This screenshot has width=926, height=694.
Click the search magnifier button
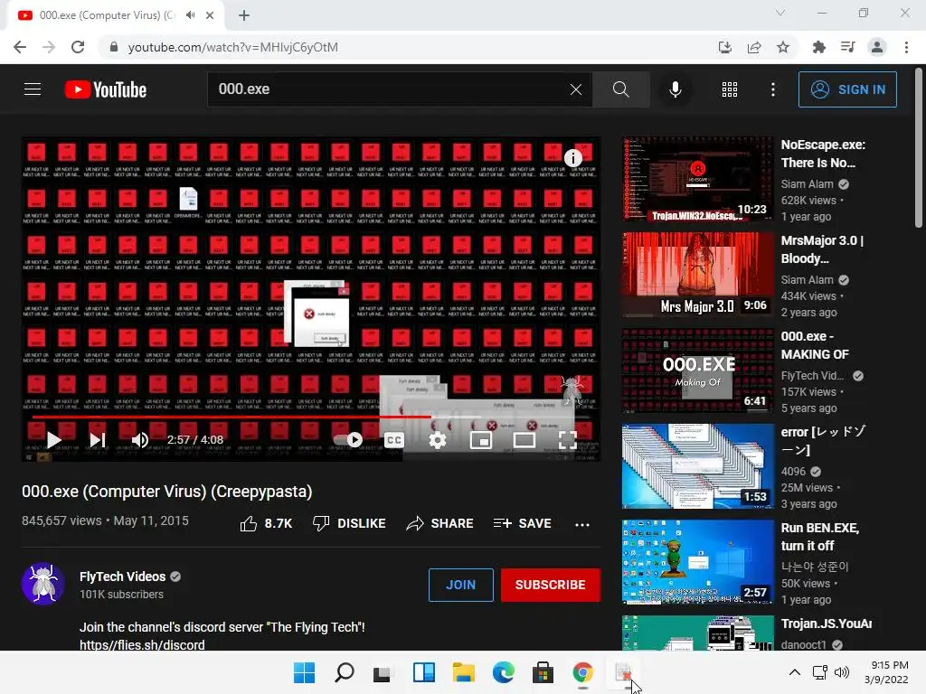click(620, 89)
